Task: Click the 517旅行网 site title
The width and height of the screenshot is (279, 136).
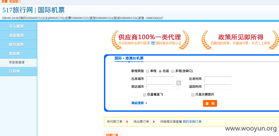Action: [x=18, y=10]
